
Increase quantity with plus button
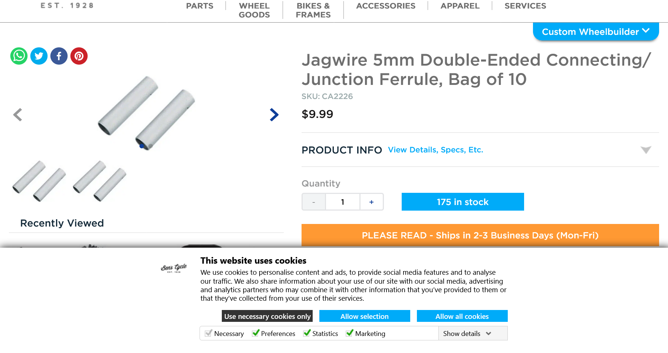click(371, 202)
